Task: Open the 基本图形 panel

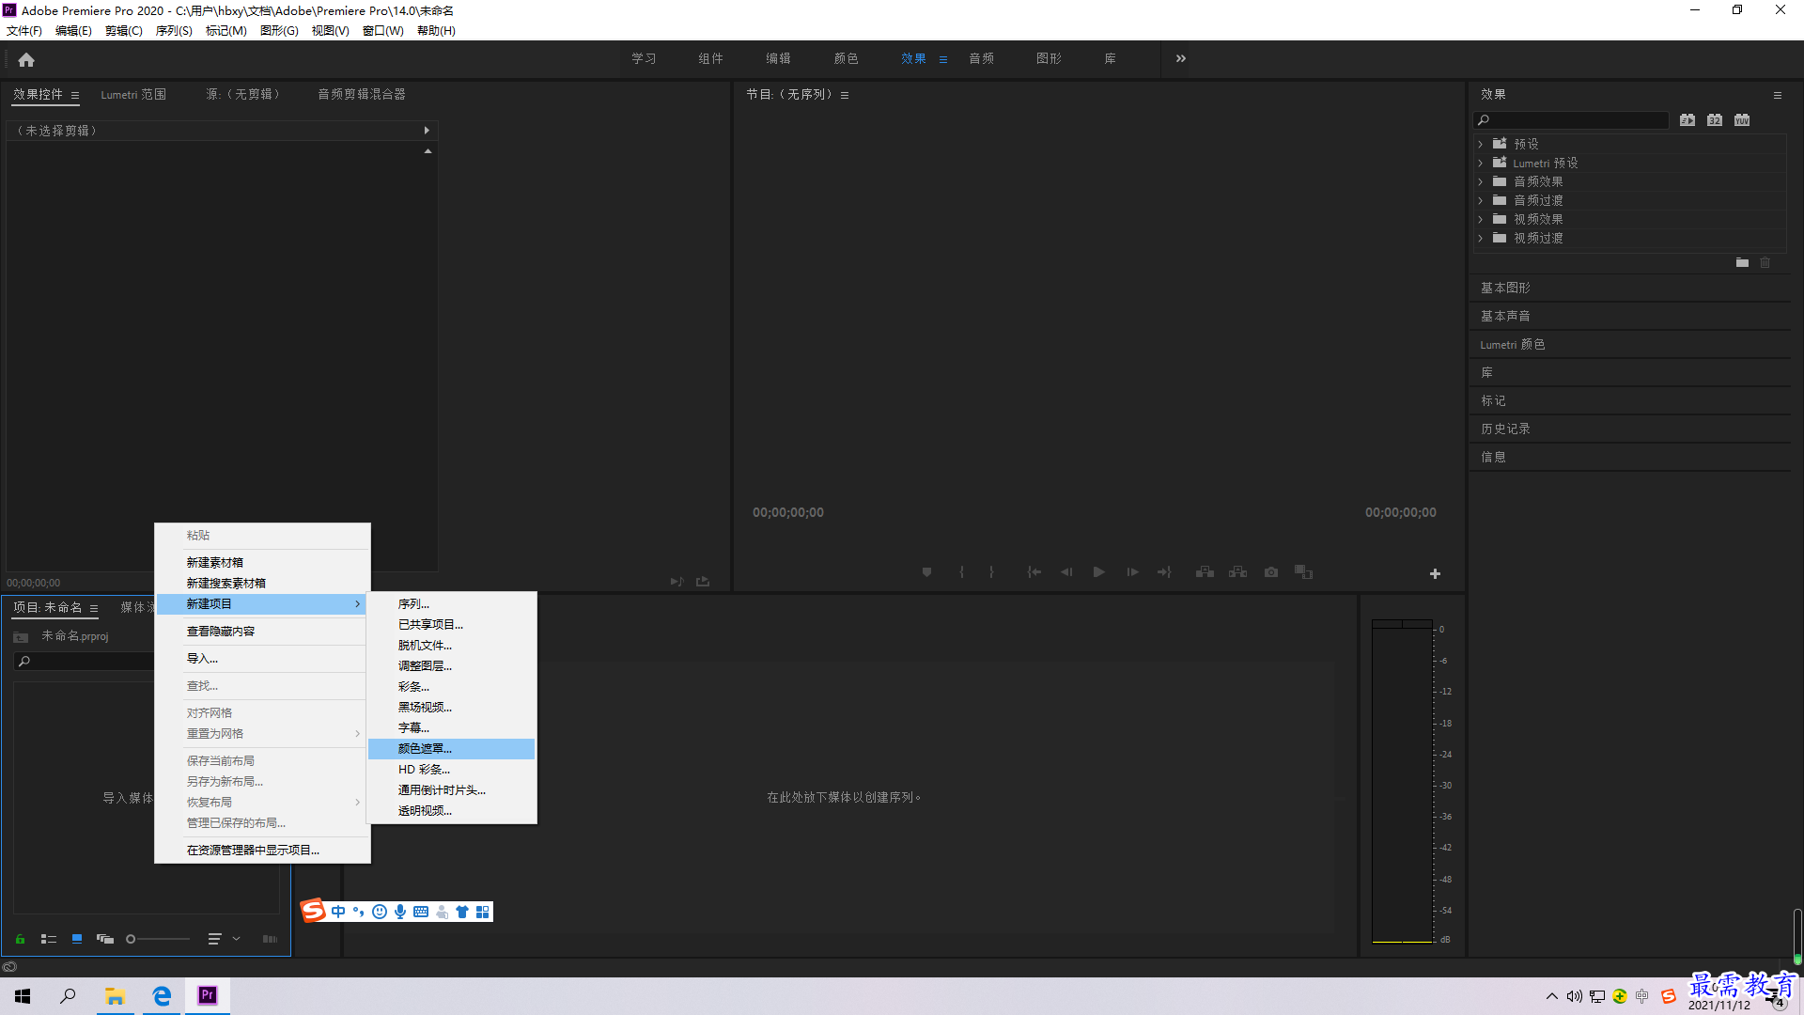Action: coord(1505,288)
